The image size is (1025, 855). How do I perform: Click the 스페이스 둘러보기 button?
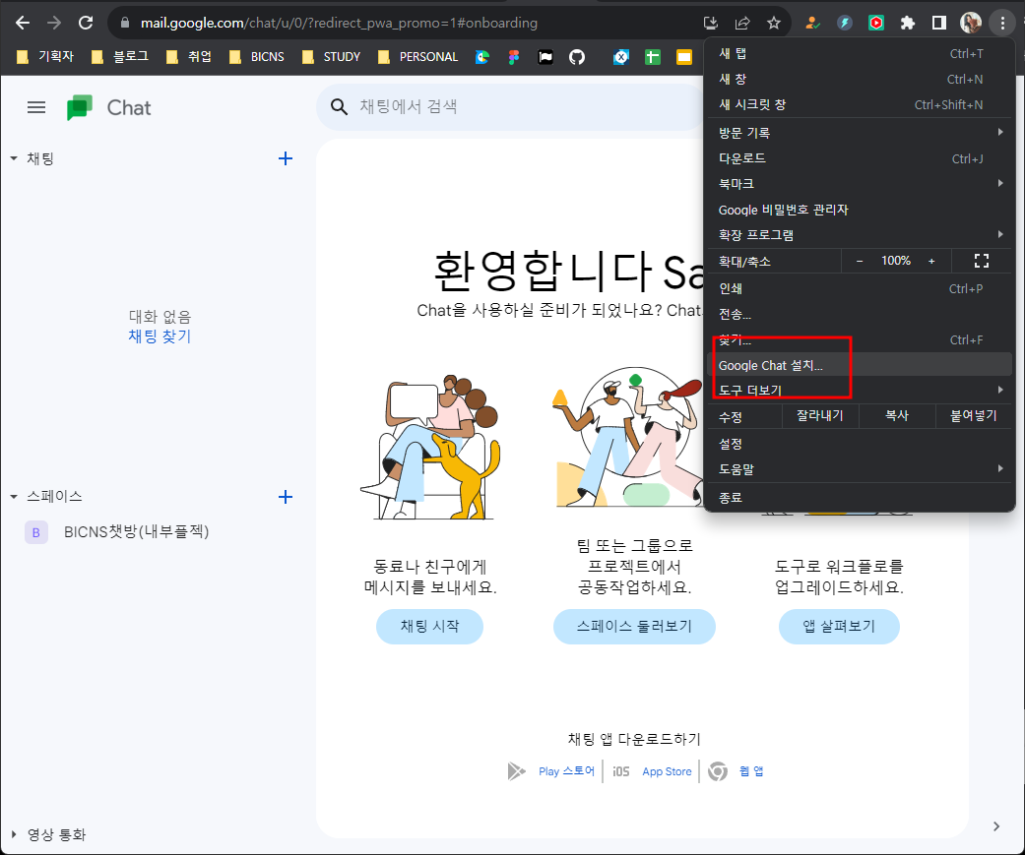pos(634,627)
